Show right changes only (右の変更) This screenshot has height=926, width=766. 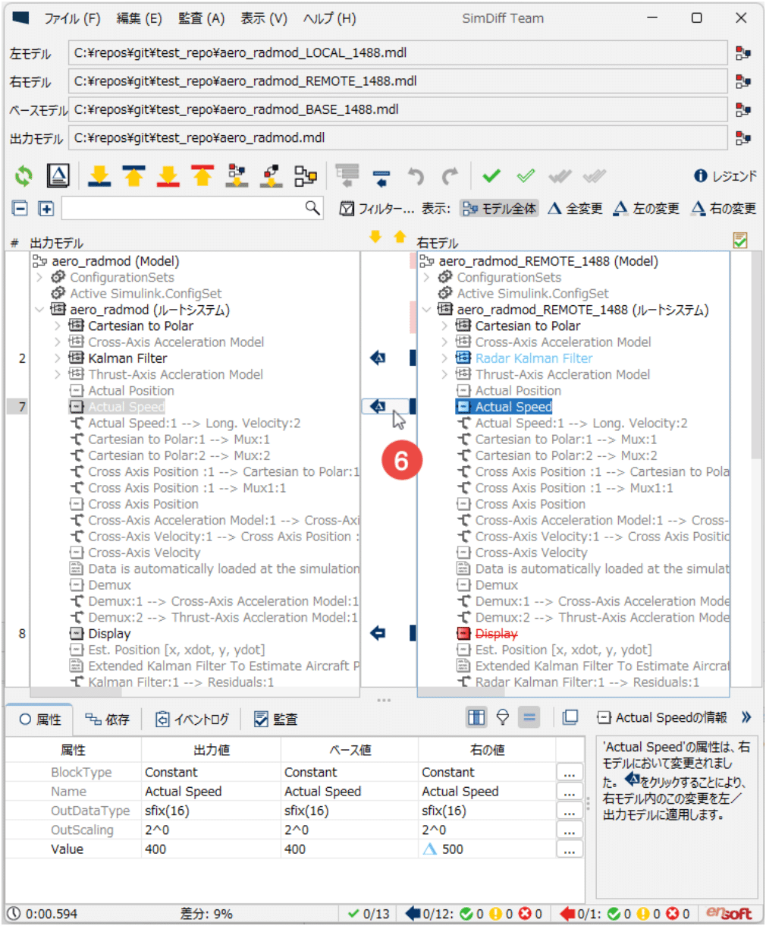[723, 208]
